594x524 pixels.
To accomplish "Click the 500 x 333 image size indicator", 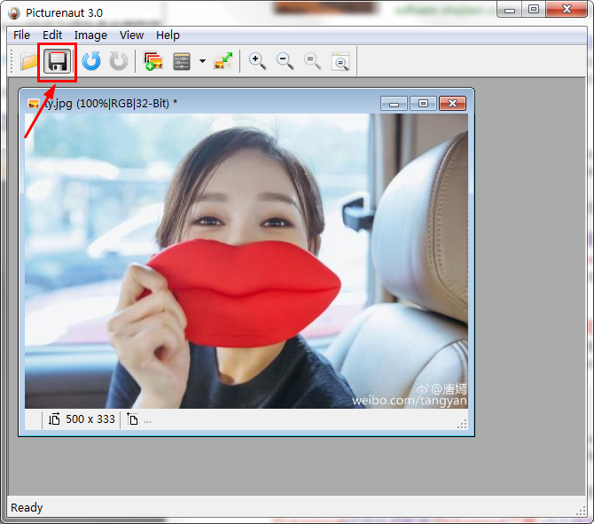I will coord(90,419).
